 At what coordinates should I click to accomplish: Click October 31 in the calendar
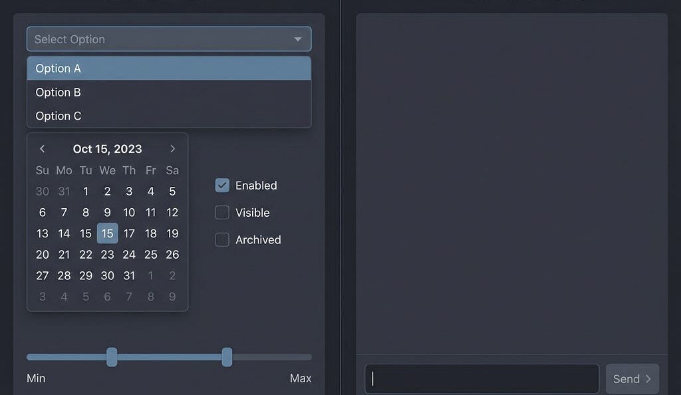click(129, 275)
